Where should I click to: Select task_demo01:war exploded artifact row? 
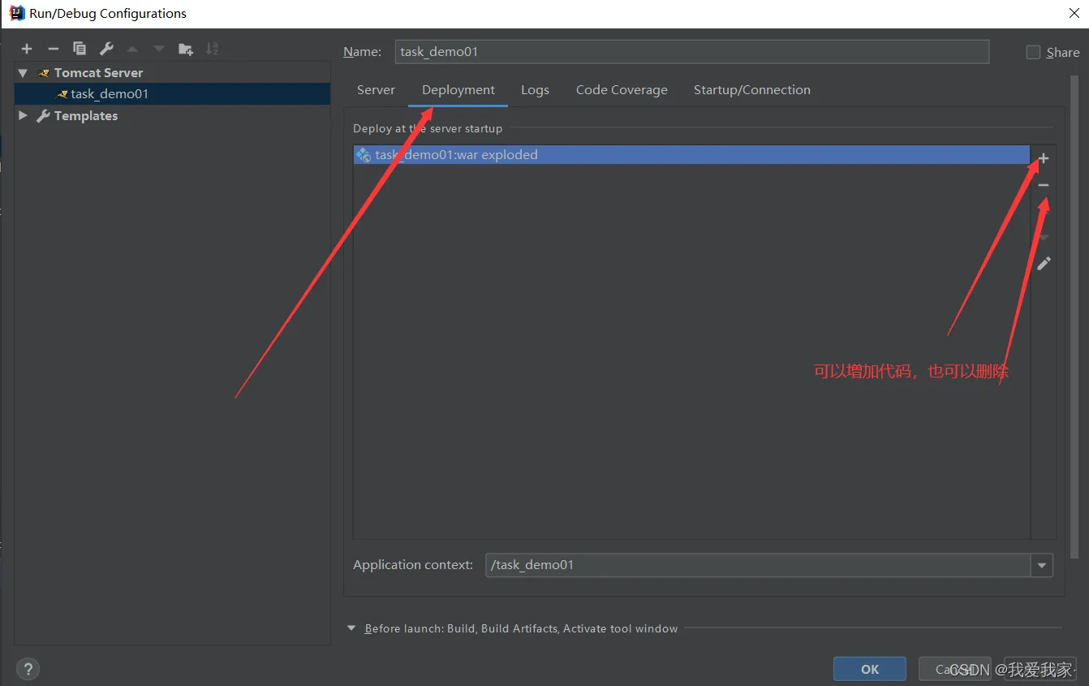click(691, 155)
